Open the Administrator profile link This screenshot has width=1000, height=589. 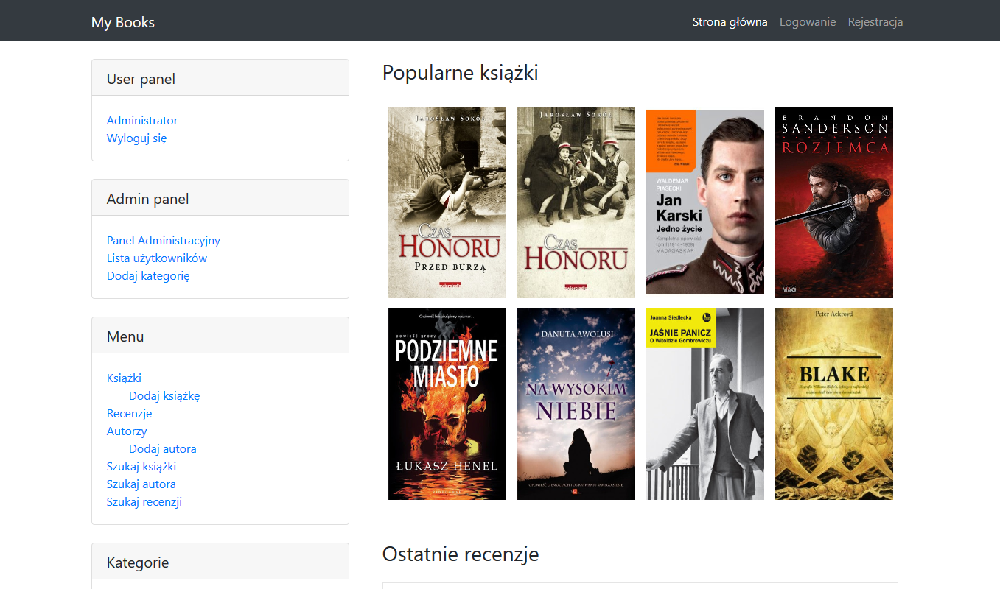[142, 120]
